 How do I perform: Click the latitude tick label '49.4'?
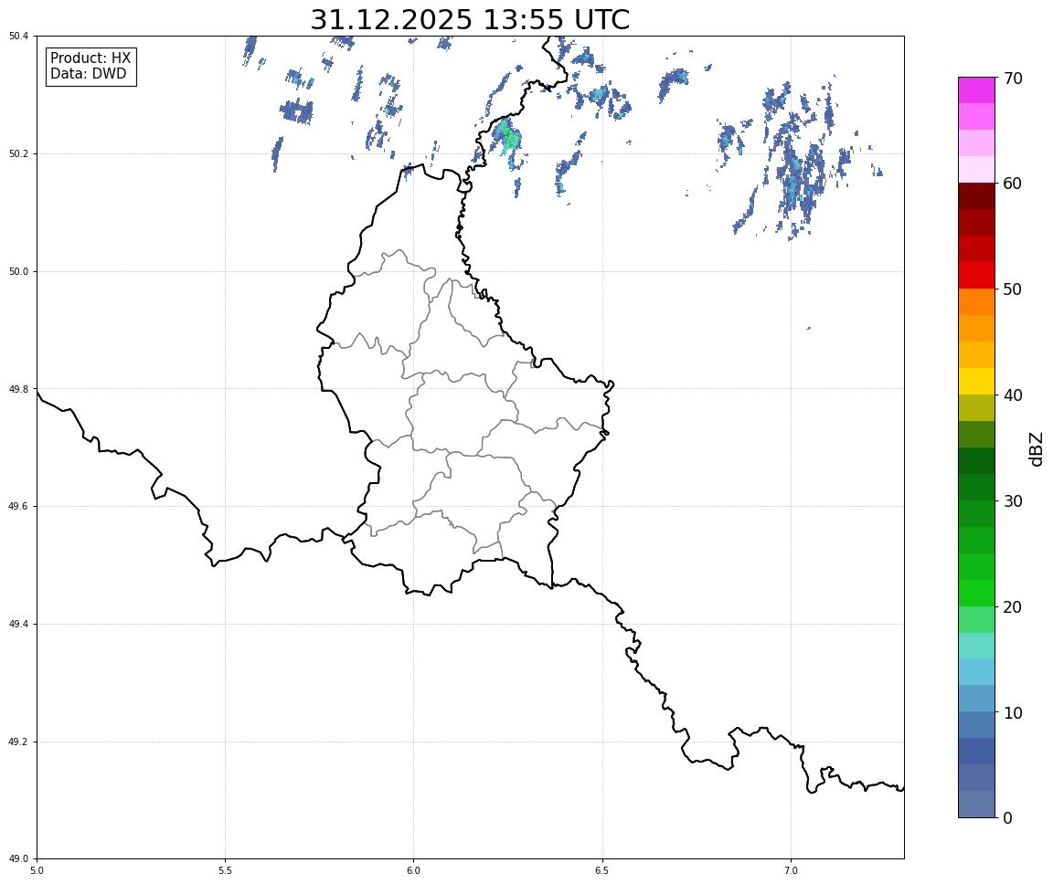coord(18,625)
